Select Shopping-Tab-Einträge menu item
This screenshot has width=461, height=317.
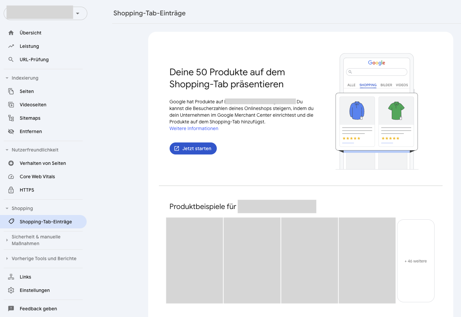click(x=43, y=222)
